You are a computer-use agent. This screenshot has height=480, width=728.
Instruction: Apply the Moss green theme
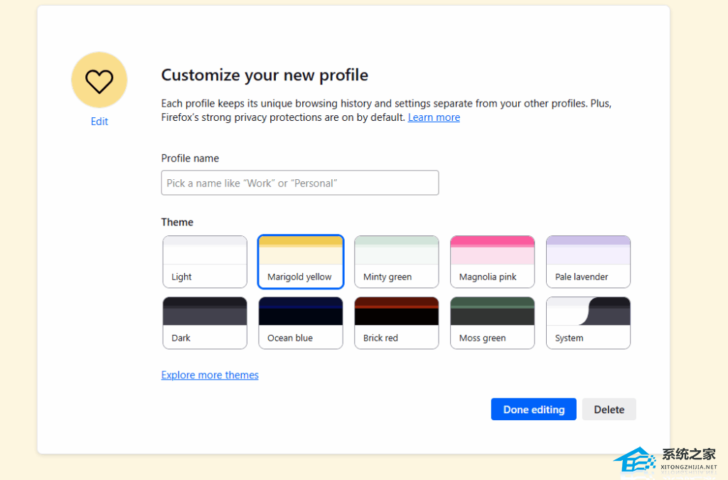(x=492, y=323)
